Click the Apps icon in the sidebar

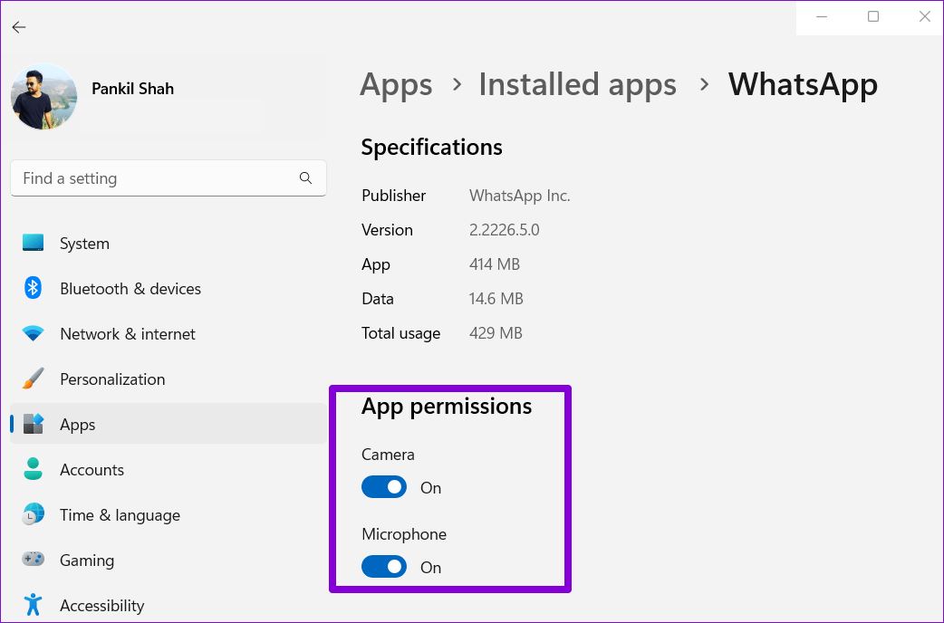tap(33, 424)
